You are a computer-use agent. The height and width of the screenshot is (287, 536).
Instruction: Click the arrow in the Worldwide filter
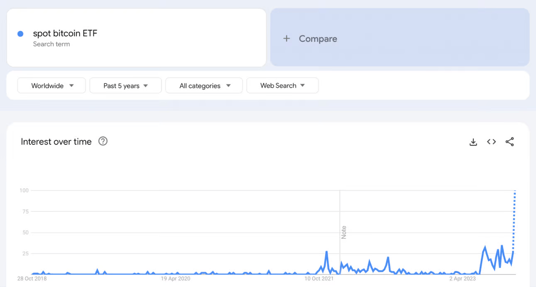tap(71, 85)
